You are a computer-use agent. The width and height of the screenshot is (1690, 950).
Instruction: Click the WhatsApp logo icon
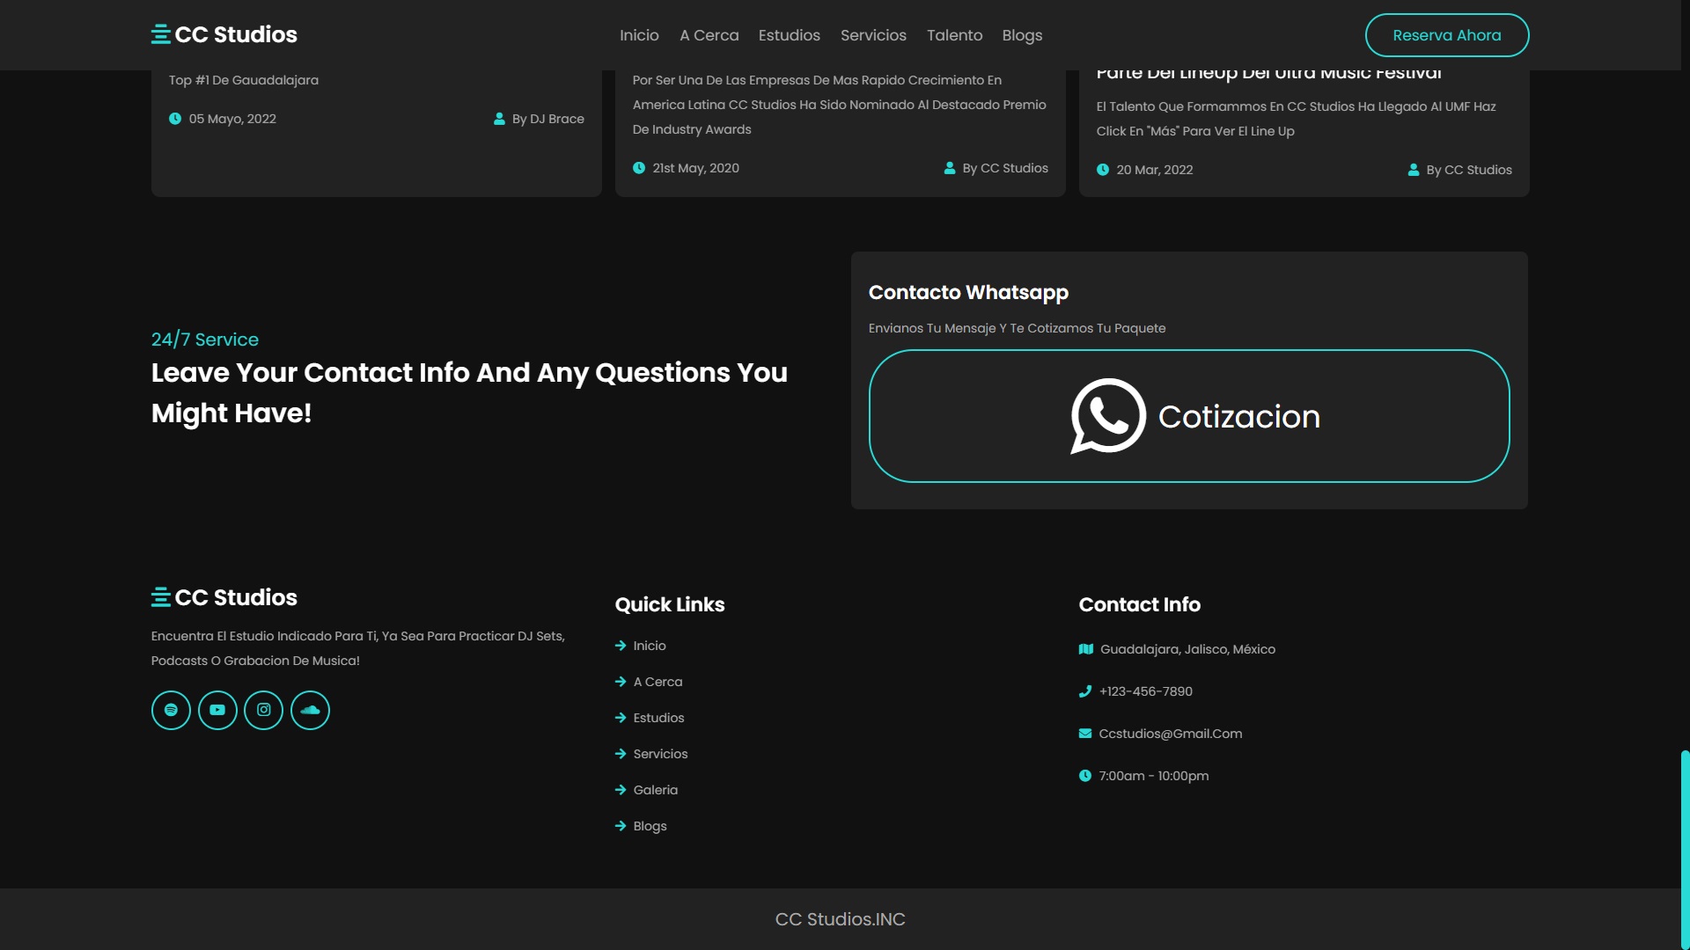[1107, 416]
